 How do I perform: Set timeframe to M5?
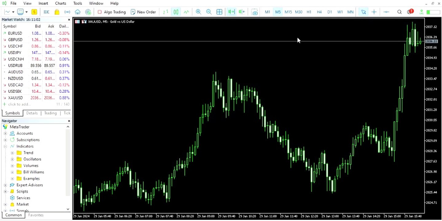[x=278, y=12]
